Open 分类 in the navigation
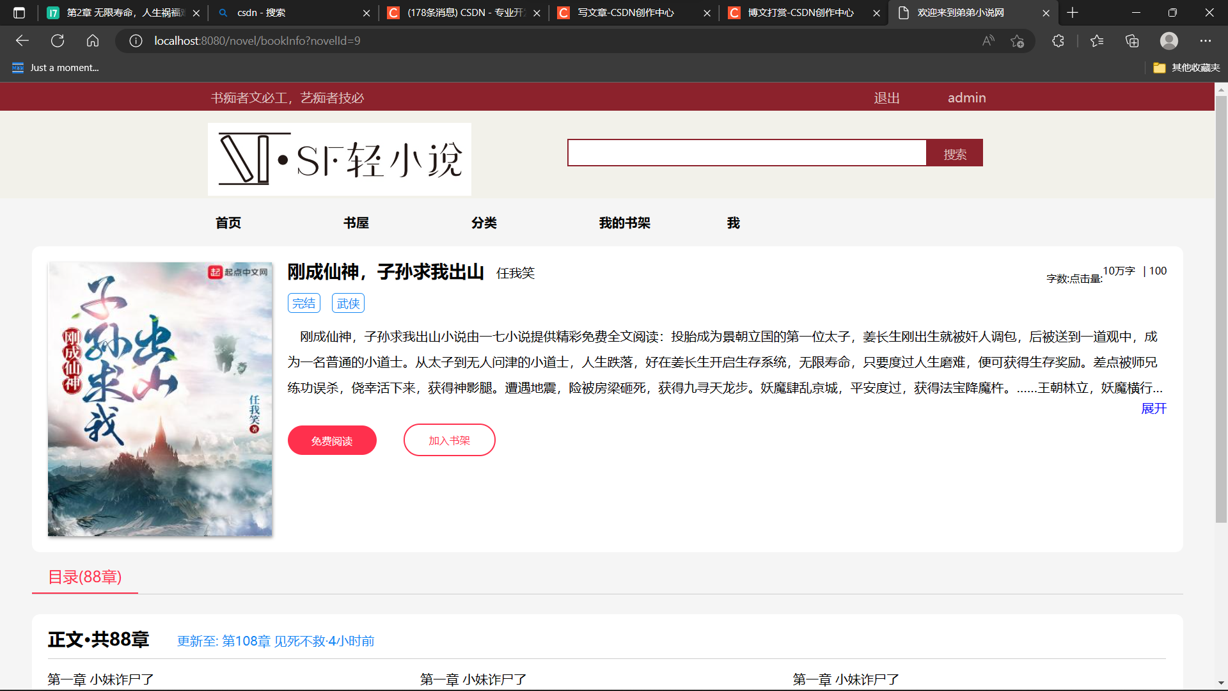This screenshot has width=1228, height=691. click(484, 223)
